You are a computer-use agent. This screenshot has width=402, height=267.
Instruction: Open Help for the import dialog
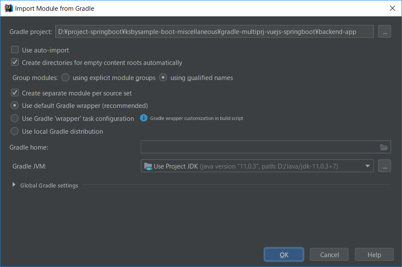374,254
